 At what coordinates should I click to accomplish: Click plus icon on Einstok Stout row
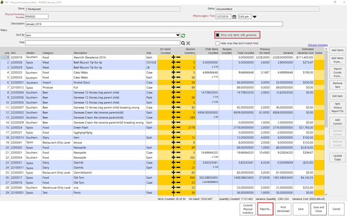(x=173, y=82)
